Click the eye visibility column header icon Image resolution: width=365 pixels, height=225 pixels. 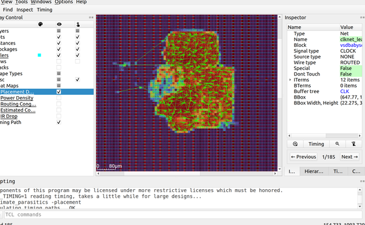[59, 24]
